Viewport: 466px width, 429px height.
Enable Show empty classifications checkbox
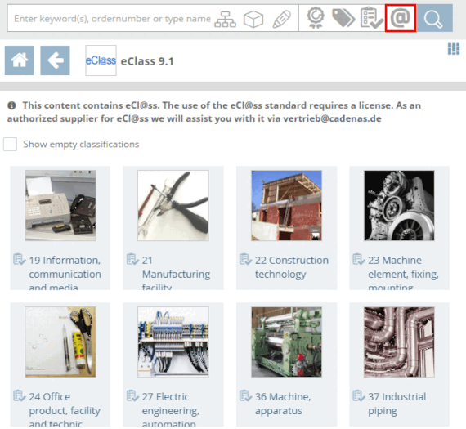pyautogui.click(x=10, y=145)
